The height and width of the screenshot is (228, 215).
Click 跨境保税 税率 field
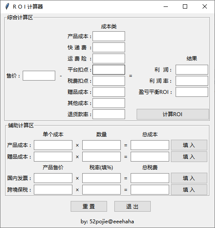(x=102, y=190)
